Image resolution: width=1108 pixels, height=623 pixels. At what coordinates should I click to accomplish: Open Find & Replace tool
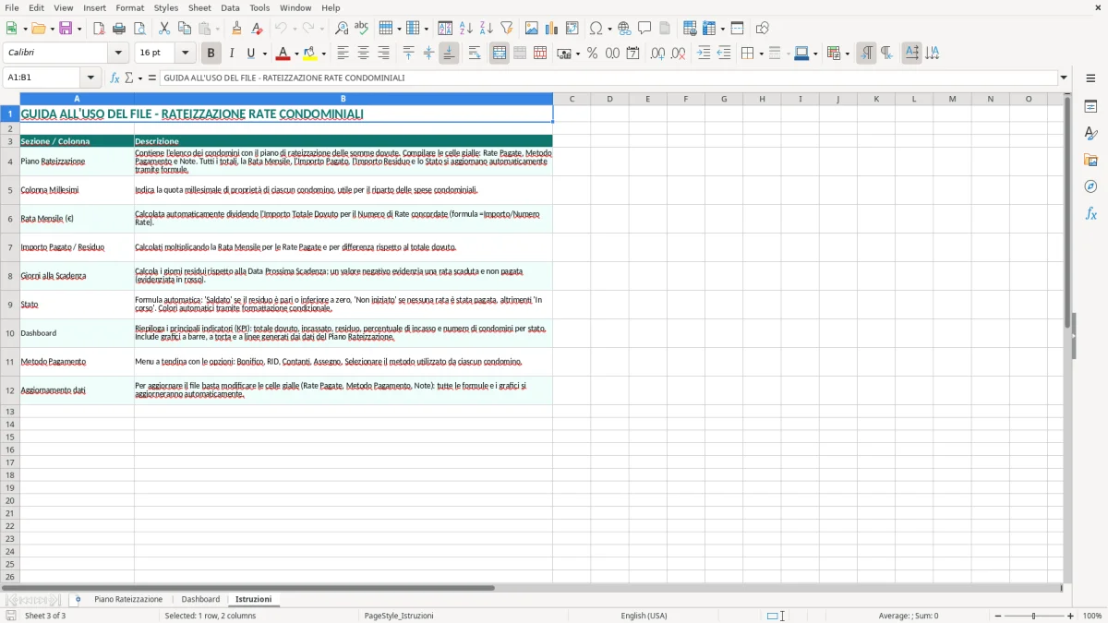(342, 29)
